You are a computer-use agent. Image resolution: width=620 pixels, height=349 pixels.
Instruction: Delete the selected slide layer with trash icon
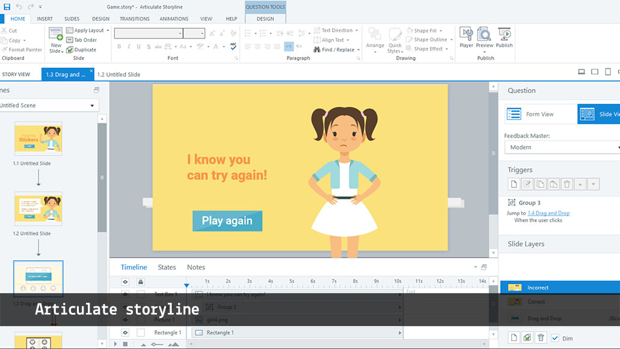coord(541,338)
